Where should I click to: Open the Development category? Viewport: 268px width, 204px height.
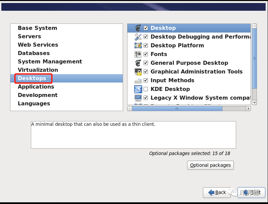click(x=38, y=95)
